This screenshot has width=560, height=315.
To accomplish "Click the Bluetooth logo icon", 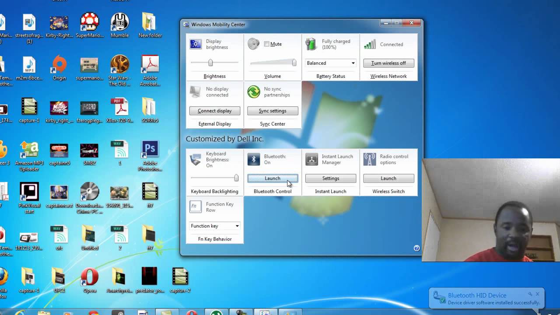I will tap(254, 159).
